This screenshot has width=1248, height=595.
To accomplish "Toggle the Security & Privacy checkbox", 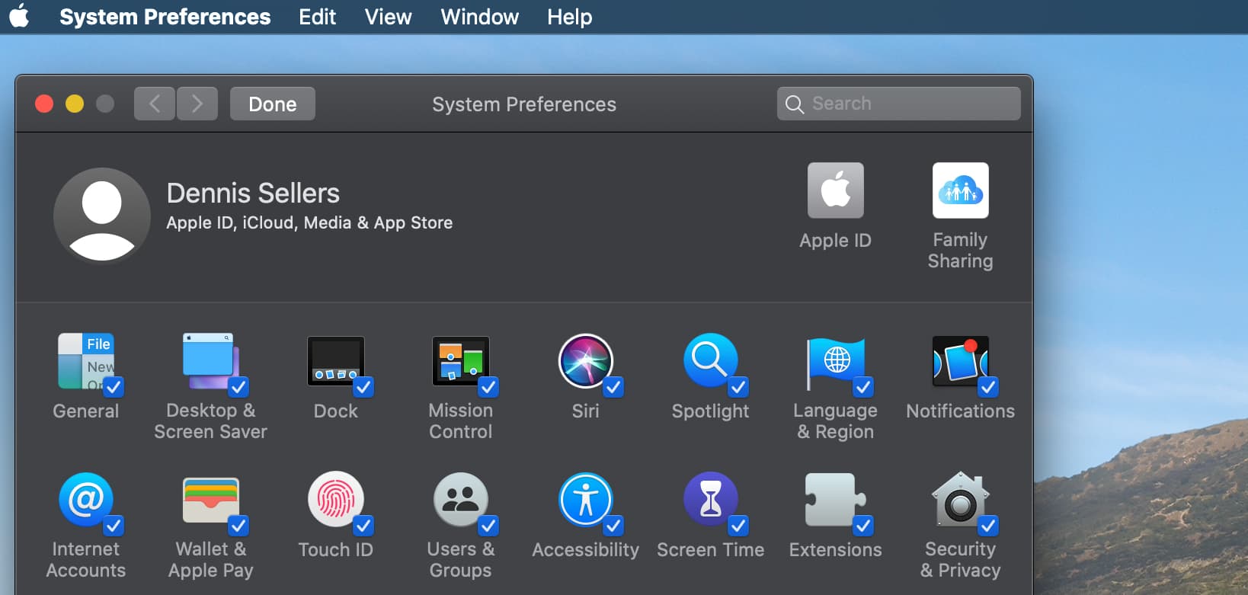I will 988,526.
